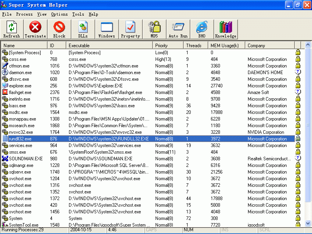Viewport: 312px width, 234px height.
Task: Click the explorer.exe process icon
Action: (5, 85)
